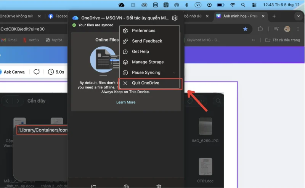The height and width of the screenshot is (188, 305).
Task: Click the /Library/Containers path field
Action: click(x=42, y=130)
